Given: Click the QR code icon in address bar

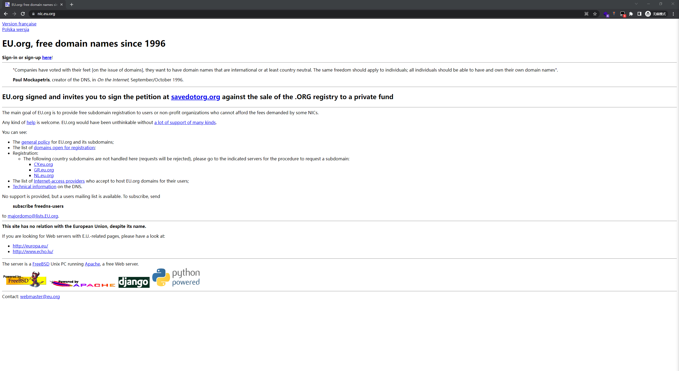Looking at the screenshot, I should pyautogui.click(x=586, y=14).
